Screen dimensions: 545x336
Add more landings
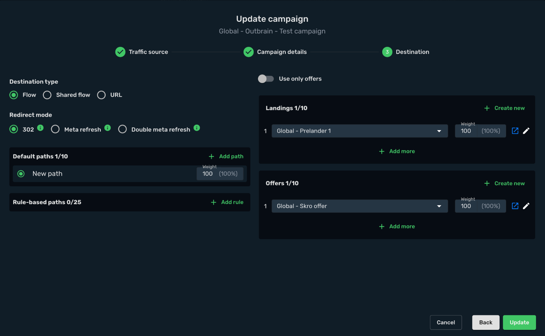click(x=397, y=151)
